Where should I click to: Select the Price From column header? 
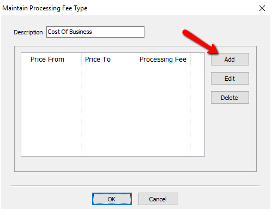pyautogui.click(x=54, y=59)
